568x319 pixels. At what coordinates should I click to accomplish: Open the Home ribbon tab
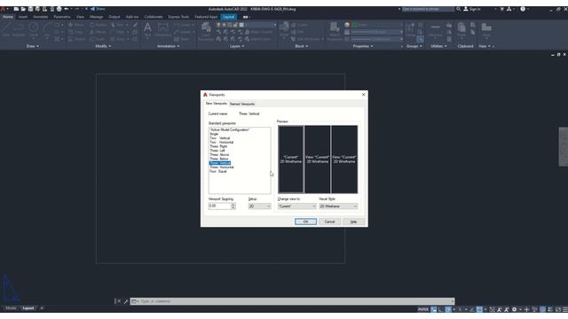tap(8, 17)
